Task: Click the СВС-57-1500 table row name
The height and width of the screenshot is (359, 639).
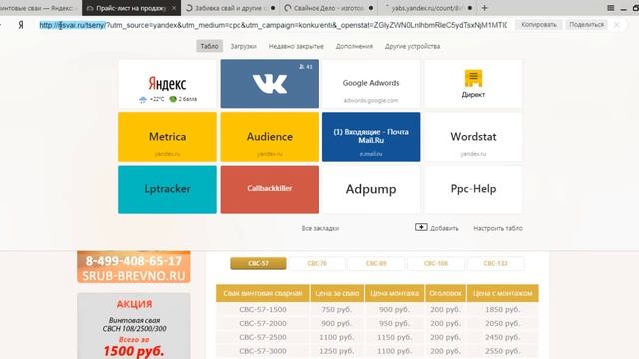Action: [x=263, y=310]
